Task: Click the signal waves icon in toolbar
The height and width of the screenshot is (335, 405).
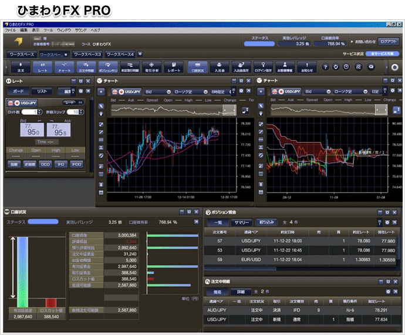Action: click(x=359, y=67)
